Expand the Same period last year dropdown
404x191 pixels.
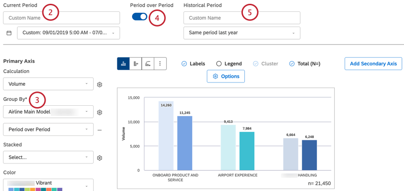241,33
